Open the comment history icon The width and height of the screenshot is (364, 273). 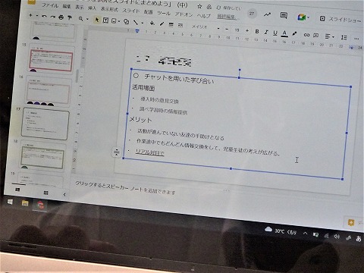284,15
